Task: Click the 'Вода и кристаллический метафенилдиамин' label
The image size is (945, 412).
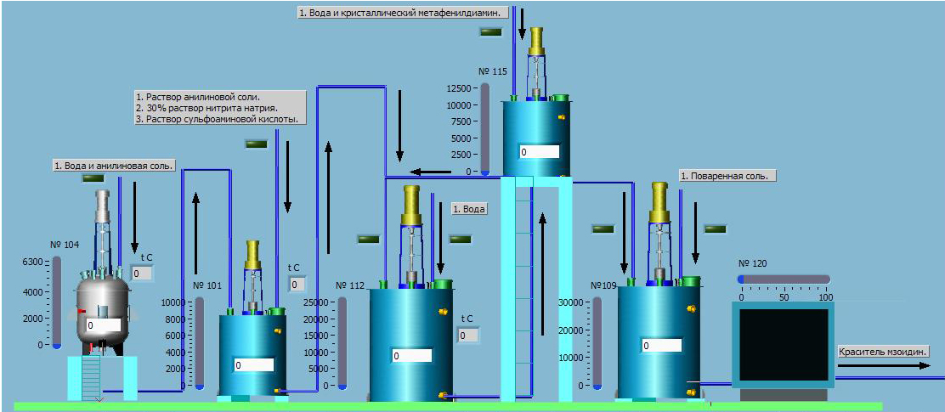Action: point(403,12)
